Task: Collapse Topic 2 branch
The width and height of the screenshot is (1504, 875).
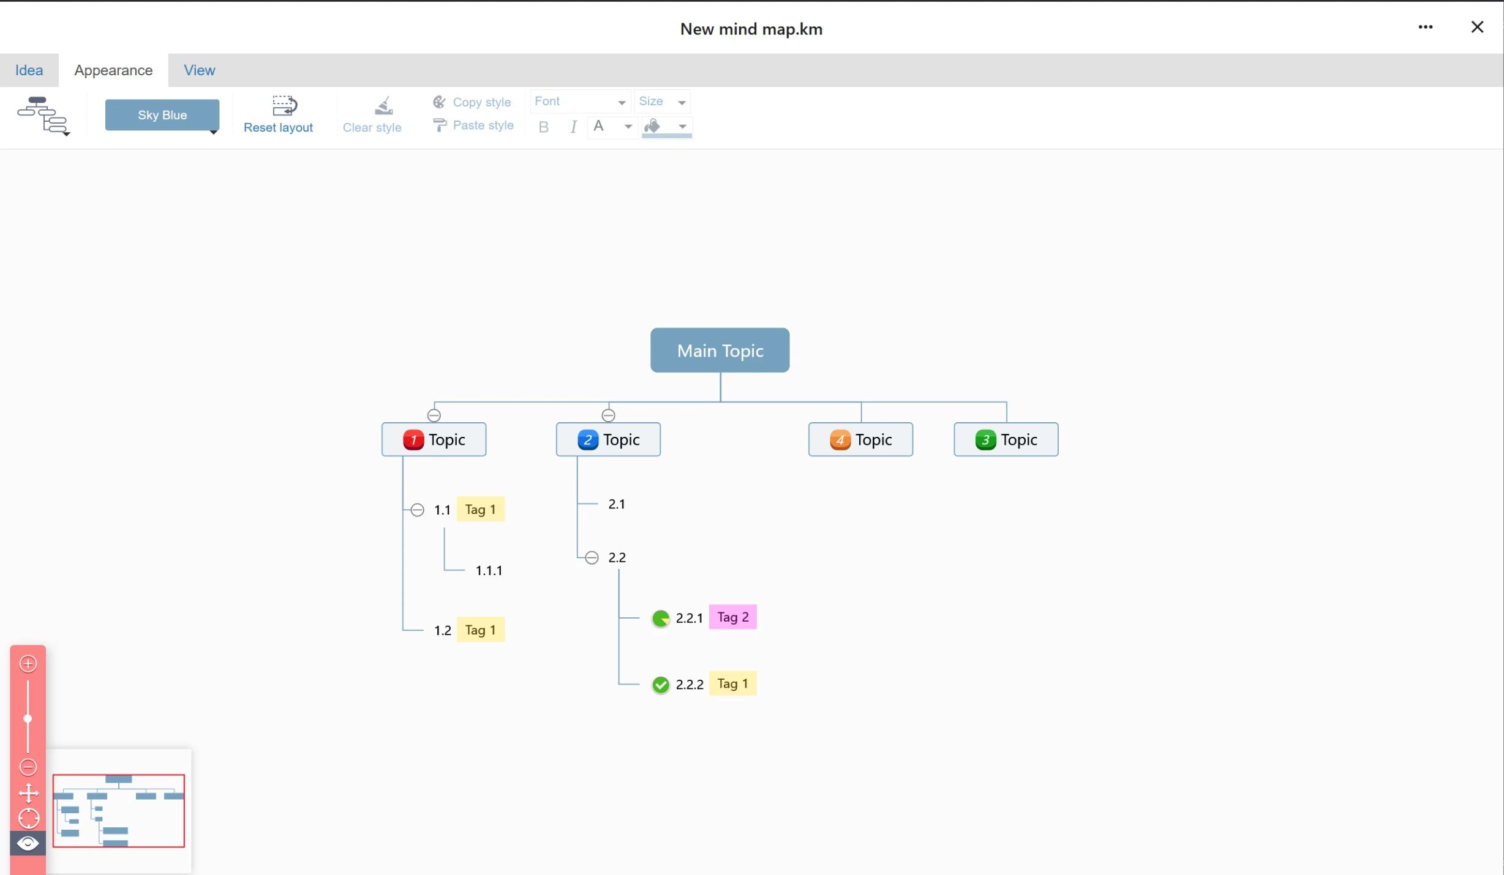Action: (608, 415)
